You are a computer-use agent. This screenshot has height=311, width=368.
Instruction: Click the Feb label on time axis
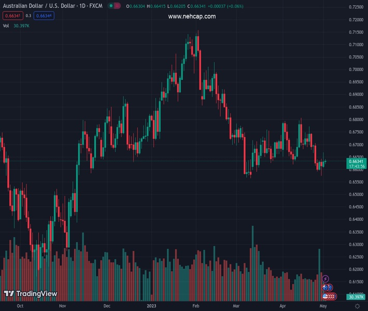coord(196,306)
